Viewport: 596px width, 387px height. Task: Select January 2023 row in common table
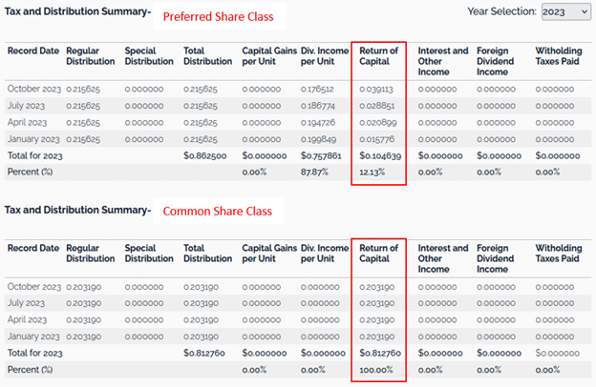pyautogui.click(x=34, y=336)
